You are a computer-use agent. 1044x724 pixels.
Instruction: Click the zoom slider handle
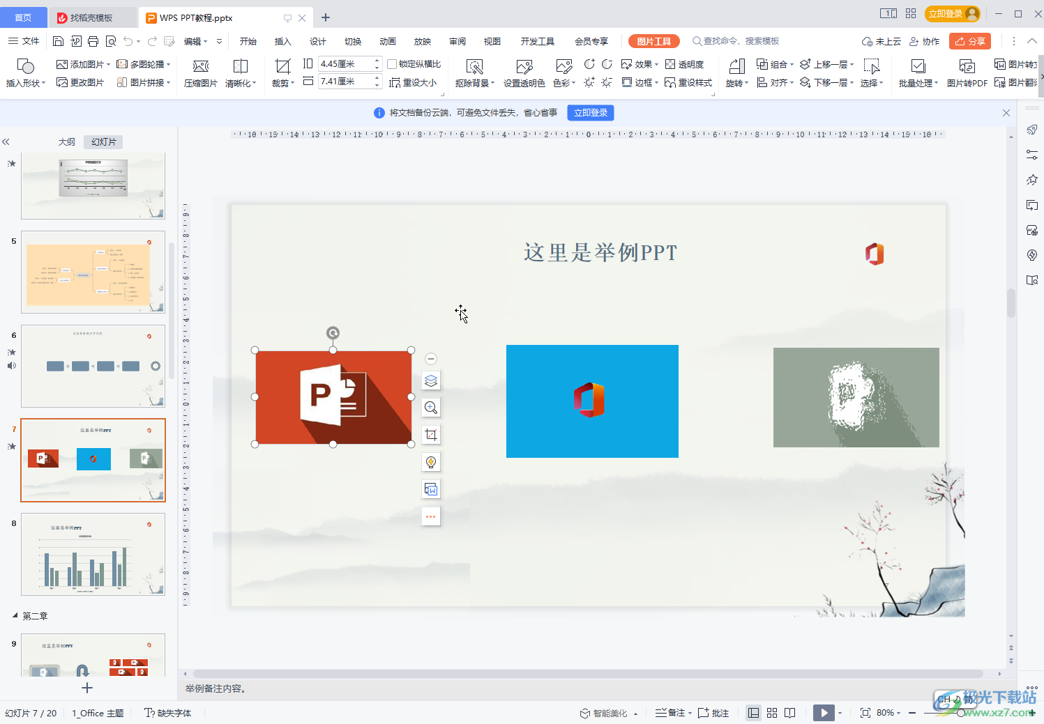point(961,713)
